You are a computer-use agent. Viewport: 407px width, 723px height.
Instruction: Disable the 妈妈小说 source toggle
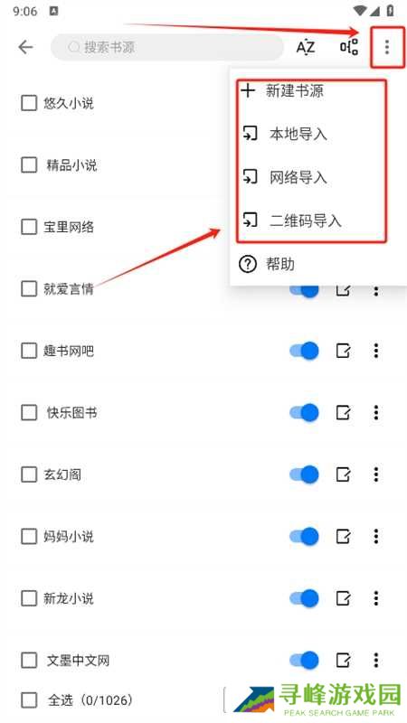304,536
